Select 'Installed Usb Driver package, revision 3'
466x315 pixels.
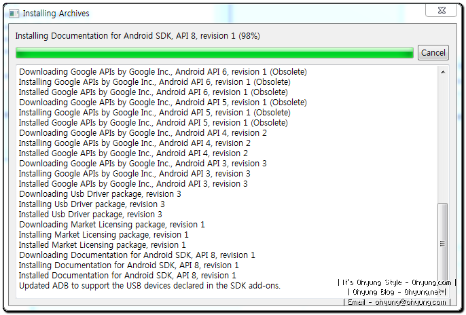coord(90,215)
